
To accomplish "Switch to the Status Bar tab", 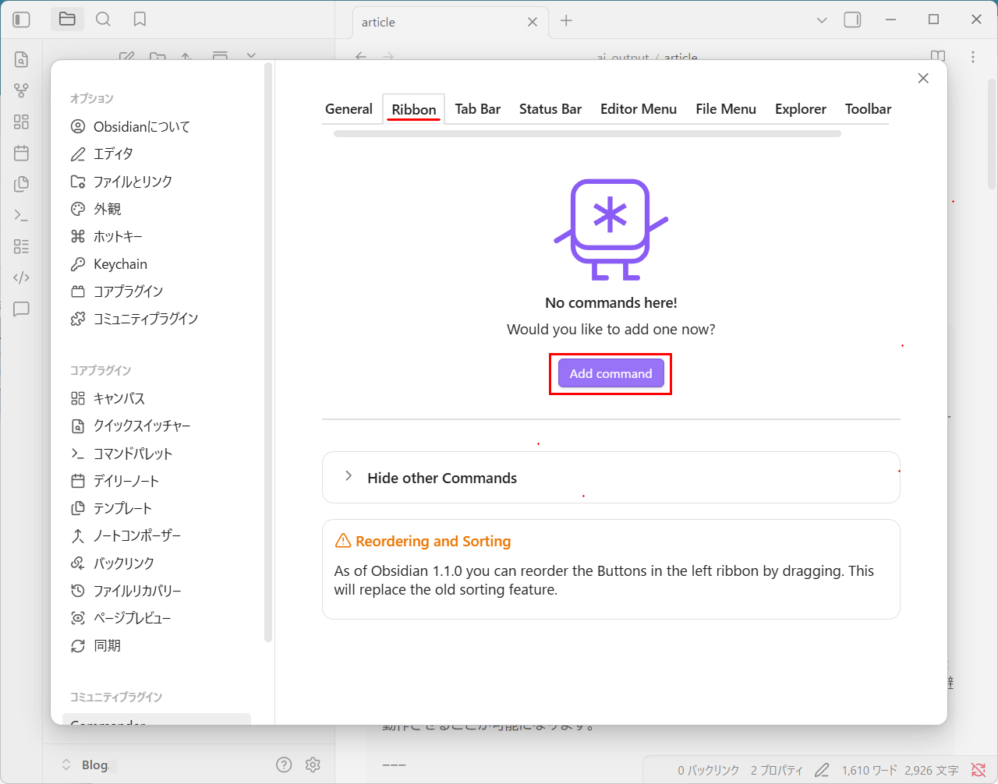I will pos(550,109).
